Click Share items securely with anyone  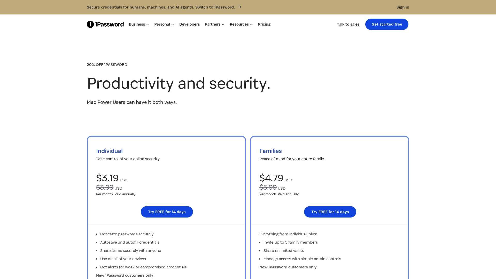click(x=130, y=251)
